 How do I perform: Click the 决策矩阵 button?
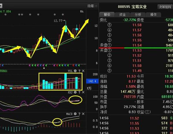(x=165, y=7)
